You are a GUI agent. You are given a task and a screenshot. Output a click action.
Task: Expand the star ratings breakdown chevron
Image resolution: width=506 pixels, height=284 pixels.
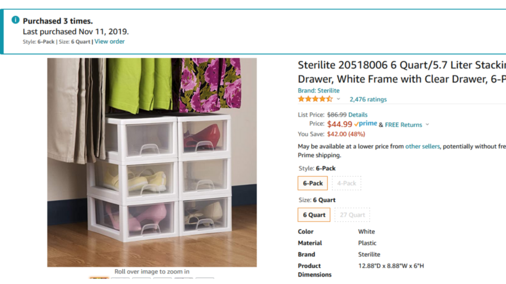tap(338, 99)
